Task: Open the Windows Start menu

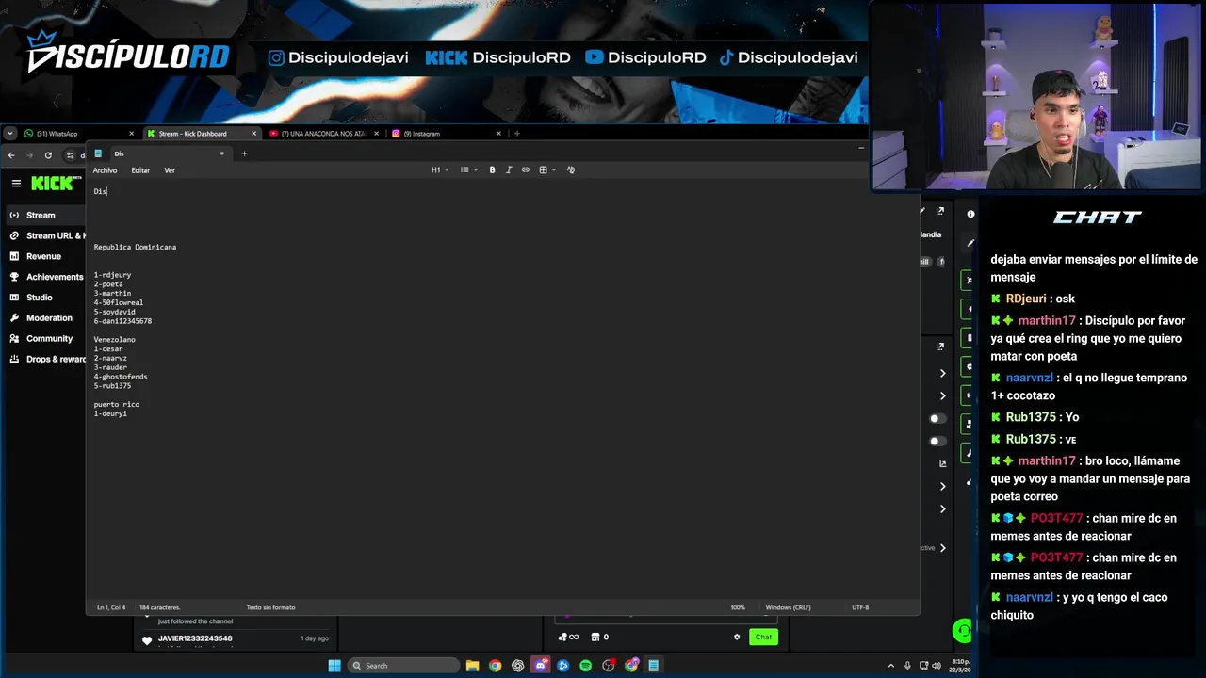Action: click(x=334, y=666)
